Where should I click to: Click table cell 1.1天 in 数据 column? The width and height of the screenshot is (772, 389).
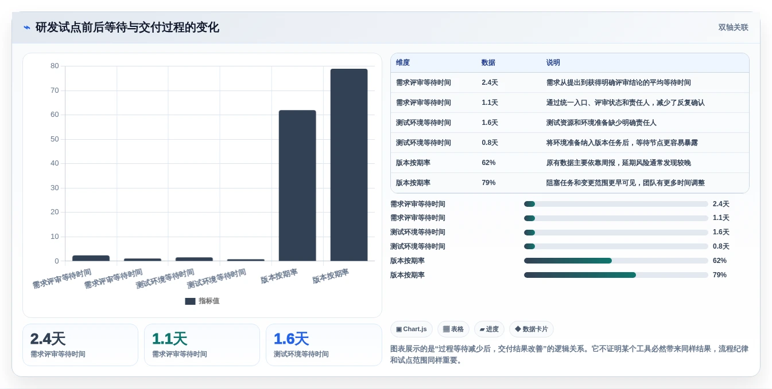(x=490, y=103)
